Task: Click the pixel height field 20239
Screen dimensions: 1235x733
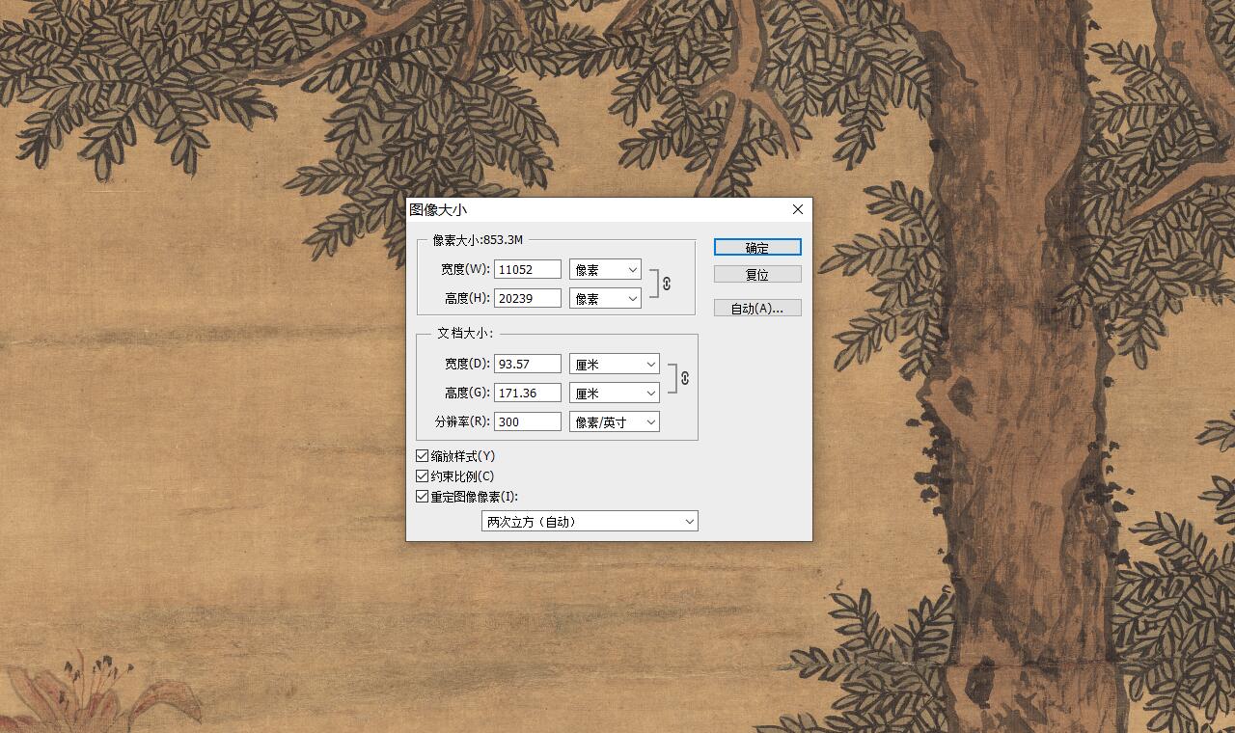Action: 528,298
